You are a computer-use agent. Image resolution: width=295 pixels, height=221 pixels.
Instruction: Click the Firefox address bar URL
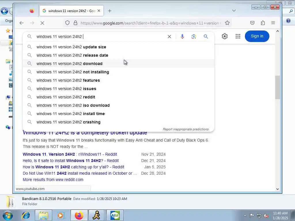151,23
